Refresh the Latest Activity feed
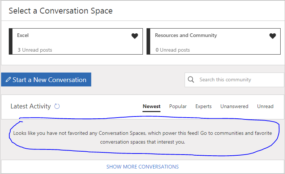The width and height of the screenshot is (285, 174). pos(57,107)
